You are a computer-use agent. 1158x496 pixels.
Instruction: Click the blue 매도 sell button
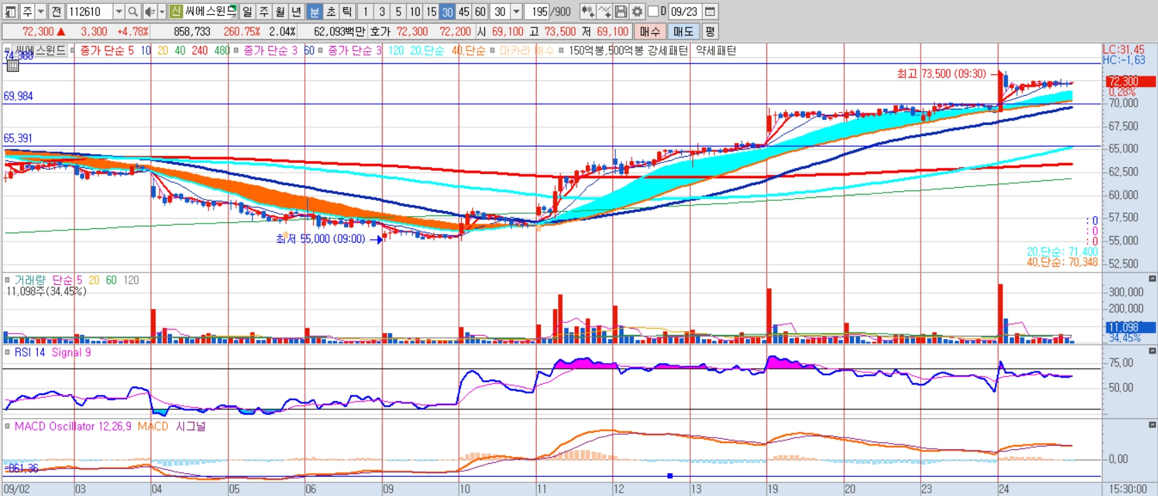683,32
